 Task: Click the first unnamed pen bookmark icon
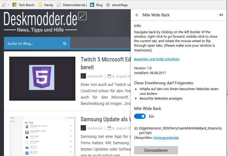point(4,5)
